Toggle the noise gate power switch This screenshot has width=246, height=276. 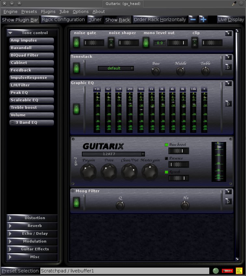[x=76, y=42]
